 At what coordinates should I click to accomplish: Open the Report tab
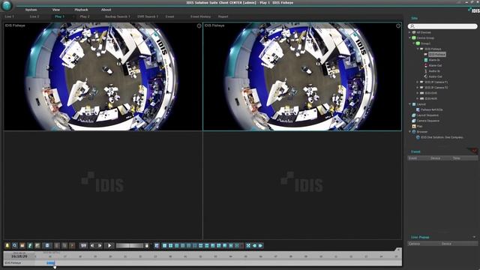[x=223, y=16]
